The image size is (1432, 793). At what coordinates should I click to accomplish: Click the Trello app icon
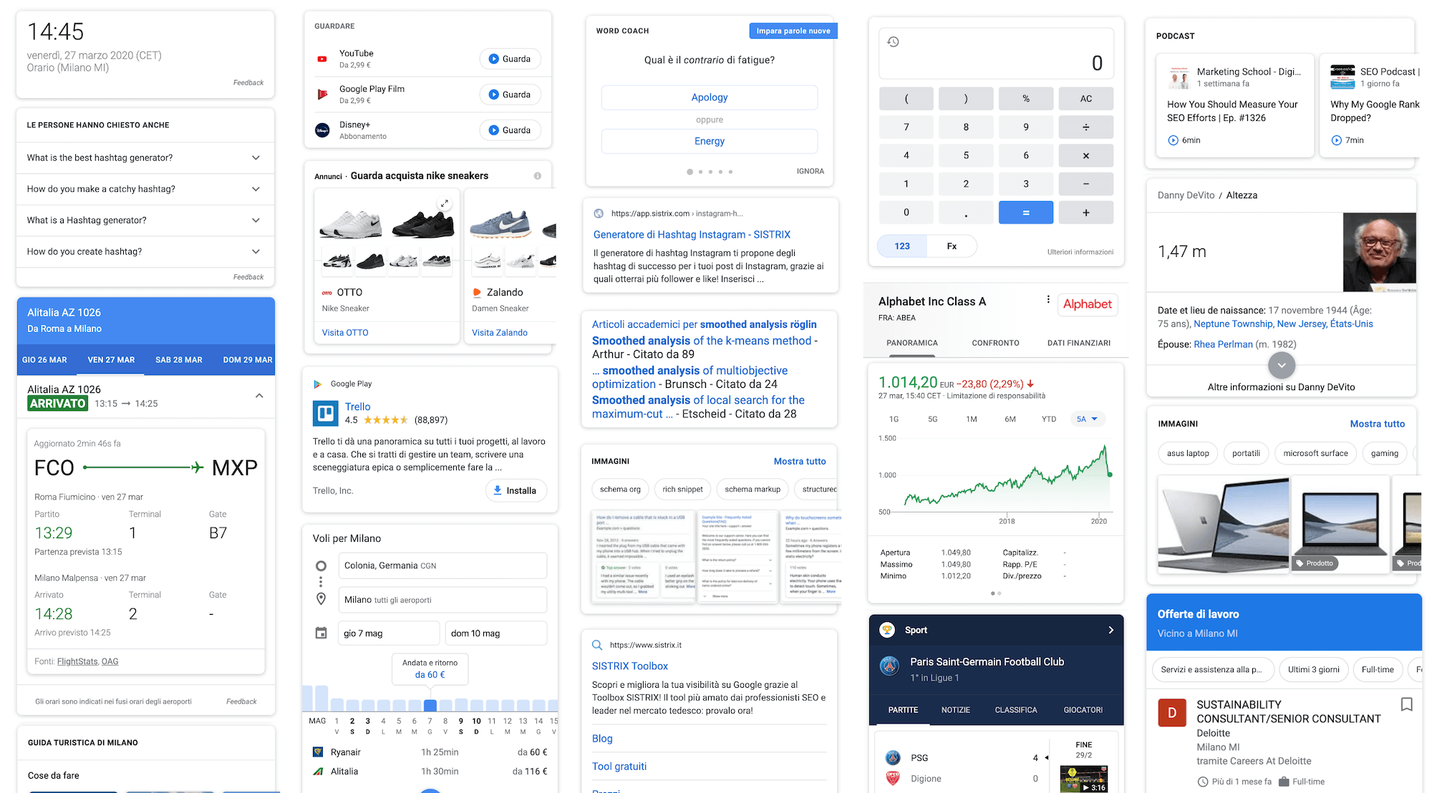coord(325,413)
